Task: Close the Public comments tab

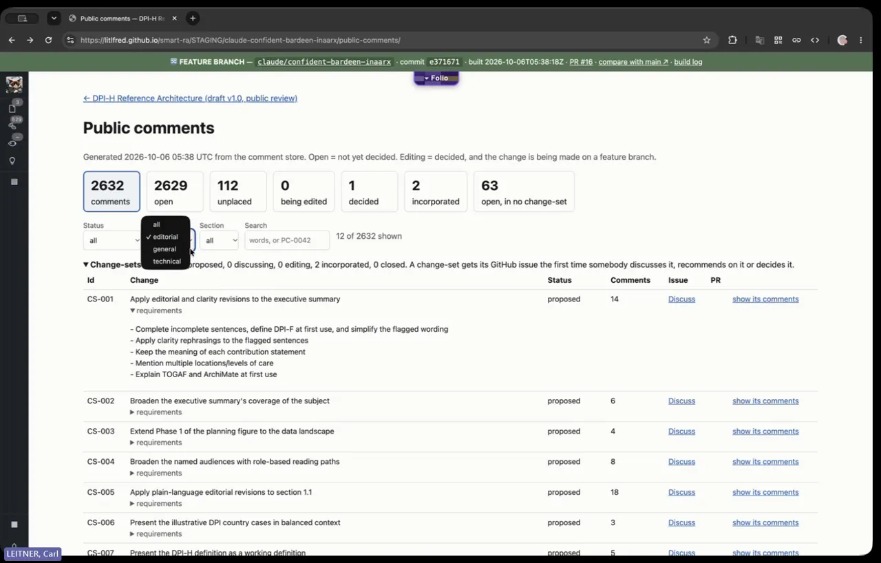Action: pyautogui.click(x=175, y=18)
